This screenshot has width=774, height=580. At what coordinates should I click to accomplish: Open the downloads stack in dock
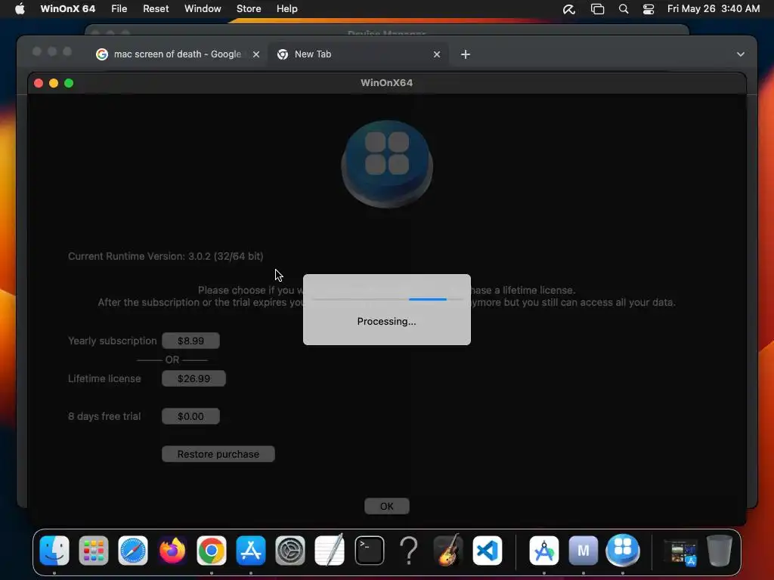pyautogui.click(x=680, y=551)
